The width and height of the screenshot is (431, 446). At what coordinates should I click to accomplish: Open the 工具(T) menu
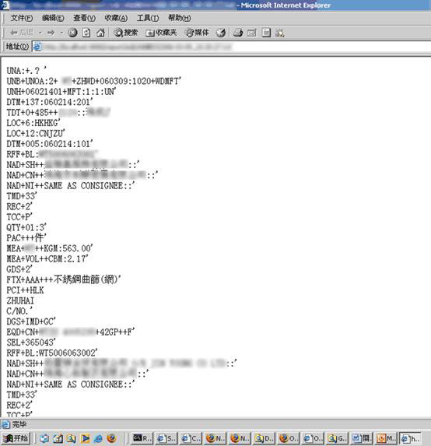pos(148,18)
